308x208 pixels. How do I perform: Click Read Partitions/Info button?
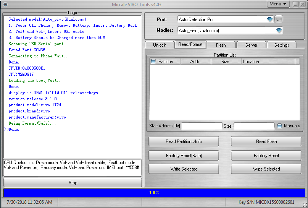[x=184, y=141]
